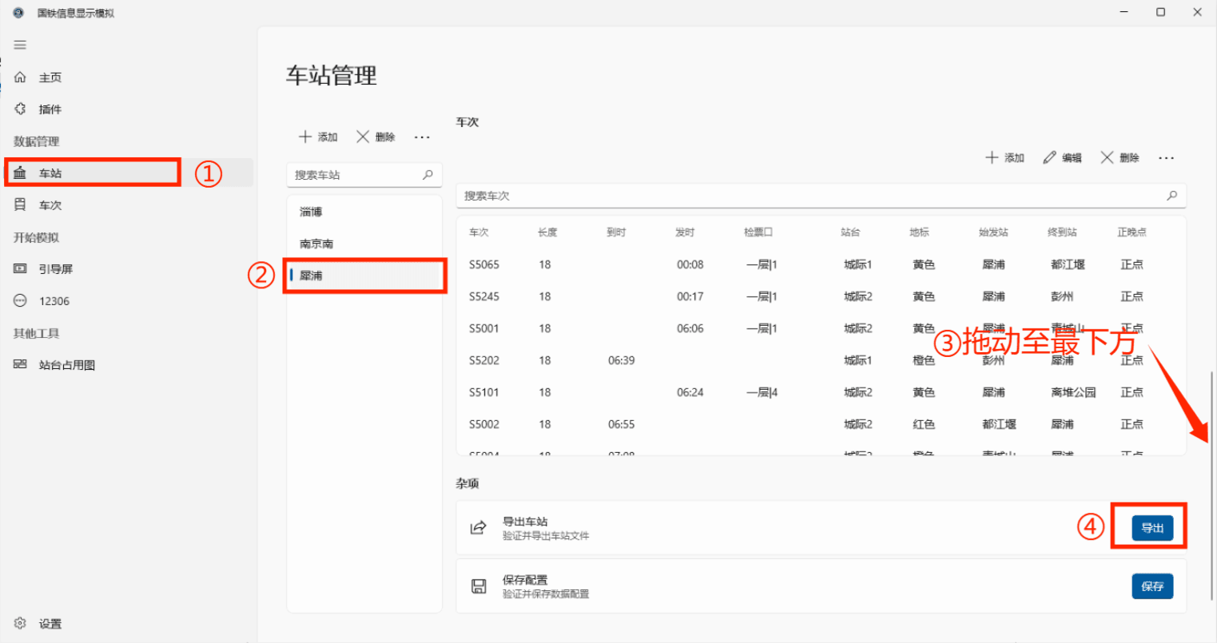Click in the 搜索车站 search field

356,175
